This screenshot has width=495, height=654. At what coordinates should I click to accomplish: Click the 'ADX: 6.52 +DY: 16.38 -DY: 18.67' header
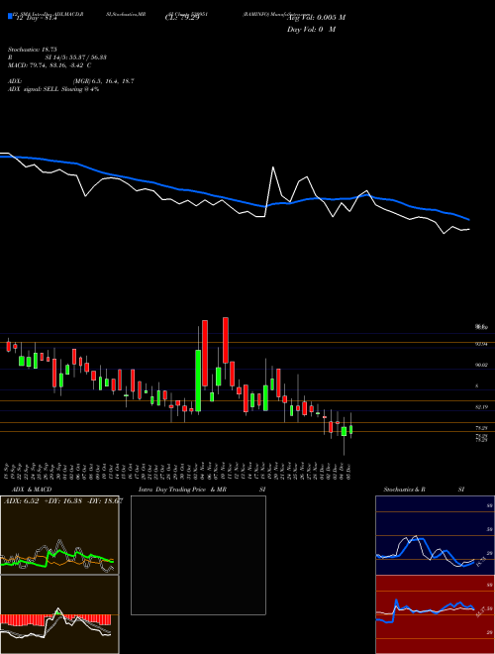click(x=63, y=501)
